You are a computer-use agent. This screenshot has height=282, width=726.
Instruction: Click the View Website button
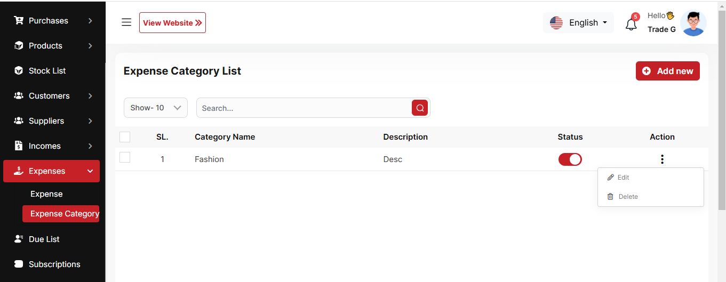coord(172,23)
